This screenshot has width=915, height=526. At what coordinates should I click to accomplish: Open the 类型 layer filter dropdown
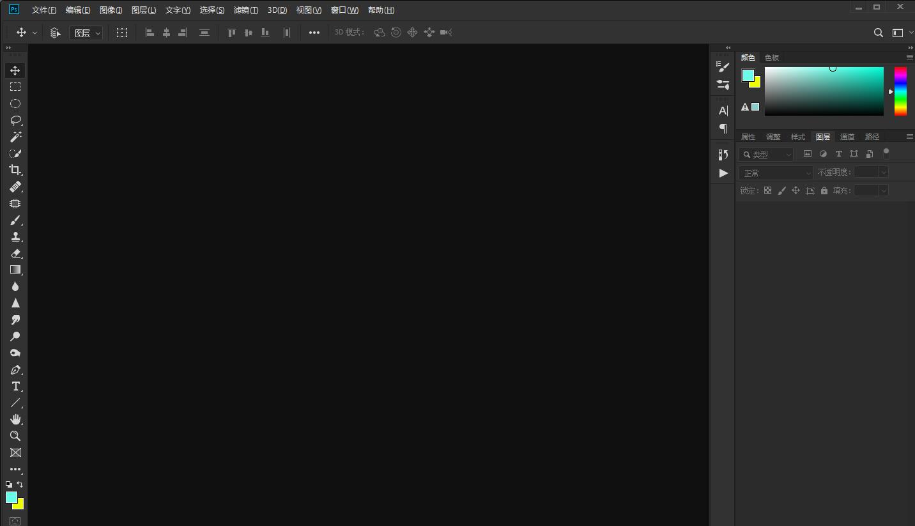(766, 154)
